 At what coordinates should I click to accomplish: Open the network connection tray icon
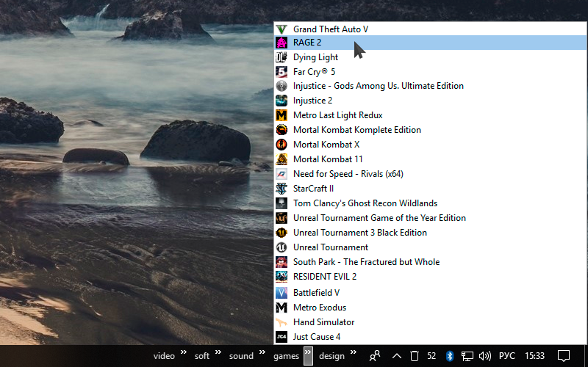[467, 356]
